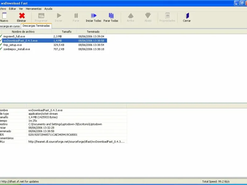Open the Ayuda menu

48,9
